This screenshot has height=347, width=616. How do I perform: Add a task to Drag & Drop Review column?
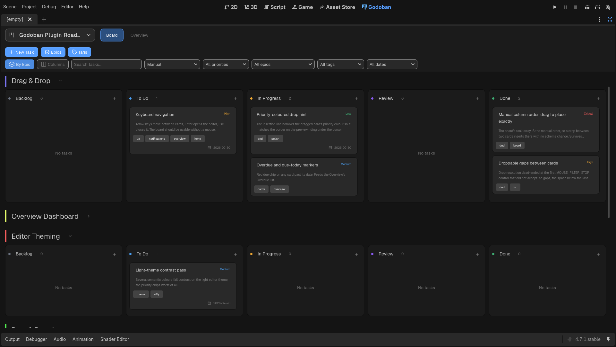(477, 99)
